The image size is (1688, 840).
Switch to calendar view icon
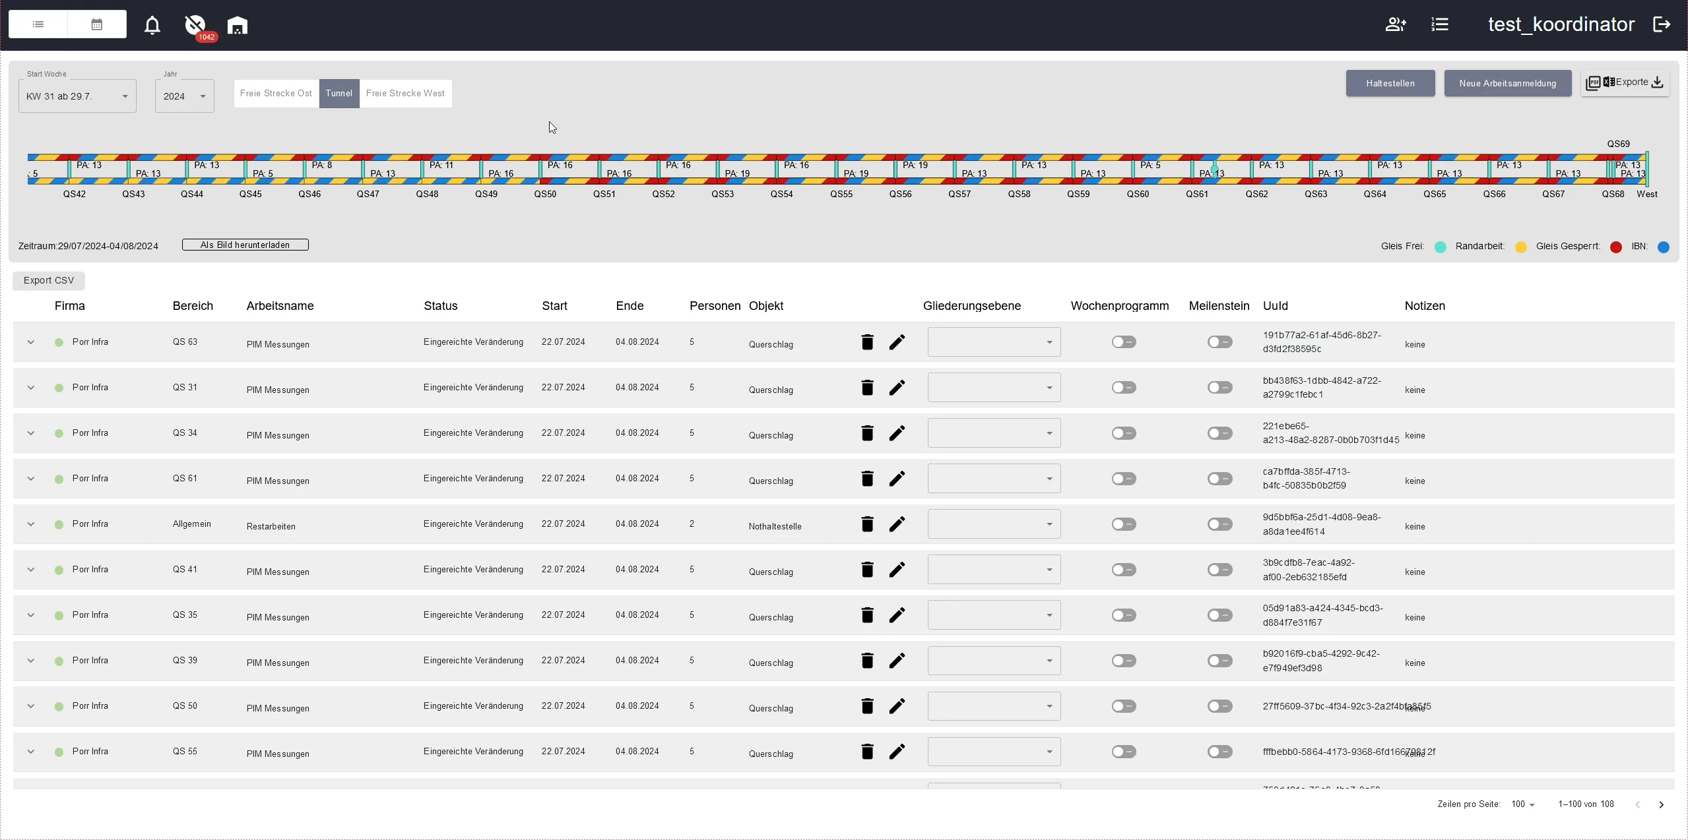[x=97, y=24]
